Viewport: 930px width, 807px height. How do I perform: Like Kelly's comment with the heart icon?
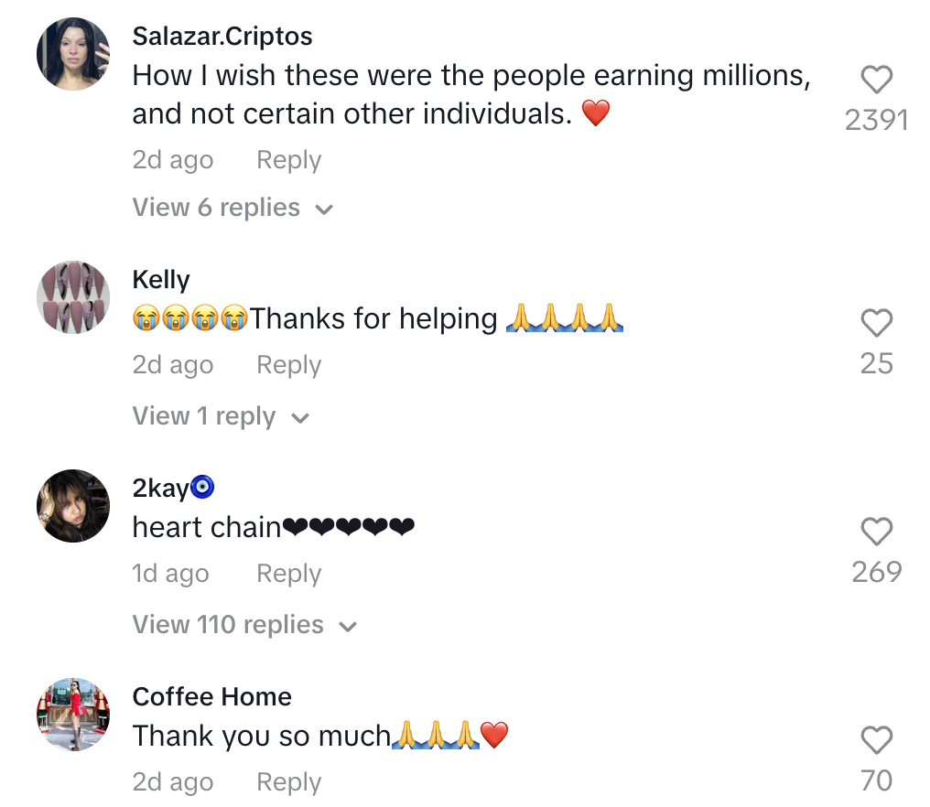point(876,323)
